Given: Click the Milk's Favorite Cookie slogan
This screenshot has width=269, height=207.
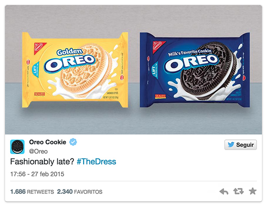Looking at the screenshot, I should (x=190, y=52).
